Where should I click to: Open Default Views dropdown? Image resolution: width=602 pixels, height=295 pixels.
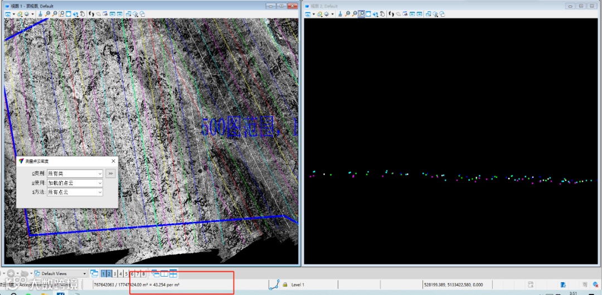pos(60,273)
